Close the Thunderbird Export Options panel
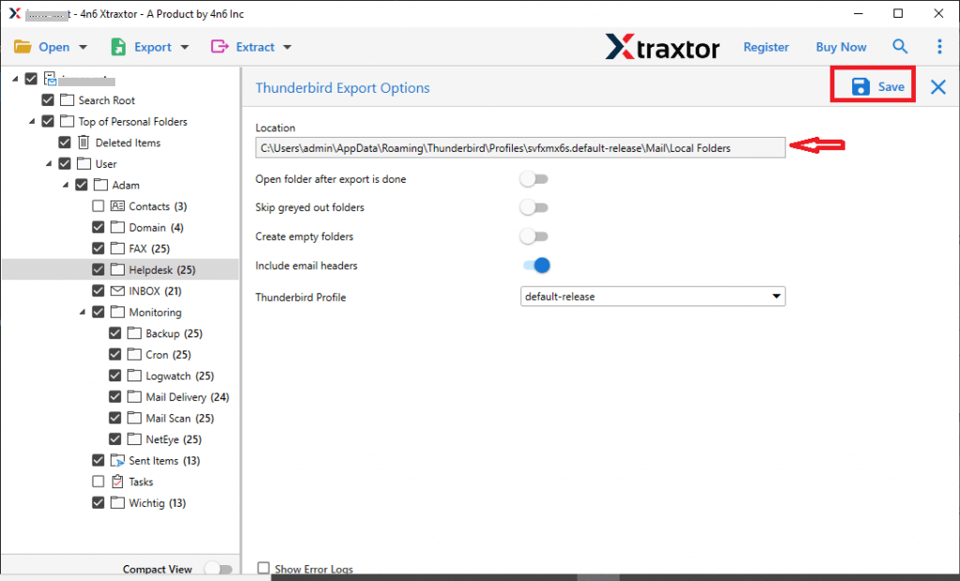The height and width of the screenshot is (581, 960). (x=937, y=87)
